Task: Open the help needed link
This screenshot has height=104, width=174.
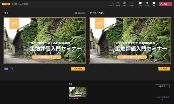Action: pos(162,98)
